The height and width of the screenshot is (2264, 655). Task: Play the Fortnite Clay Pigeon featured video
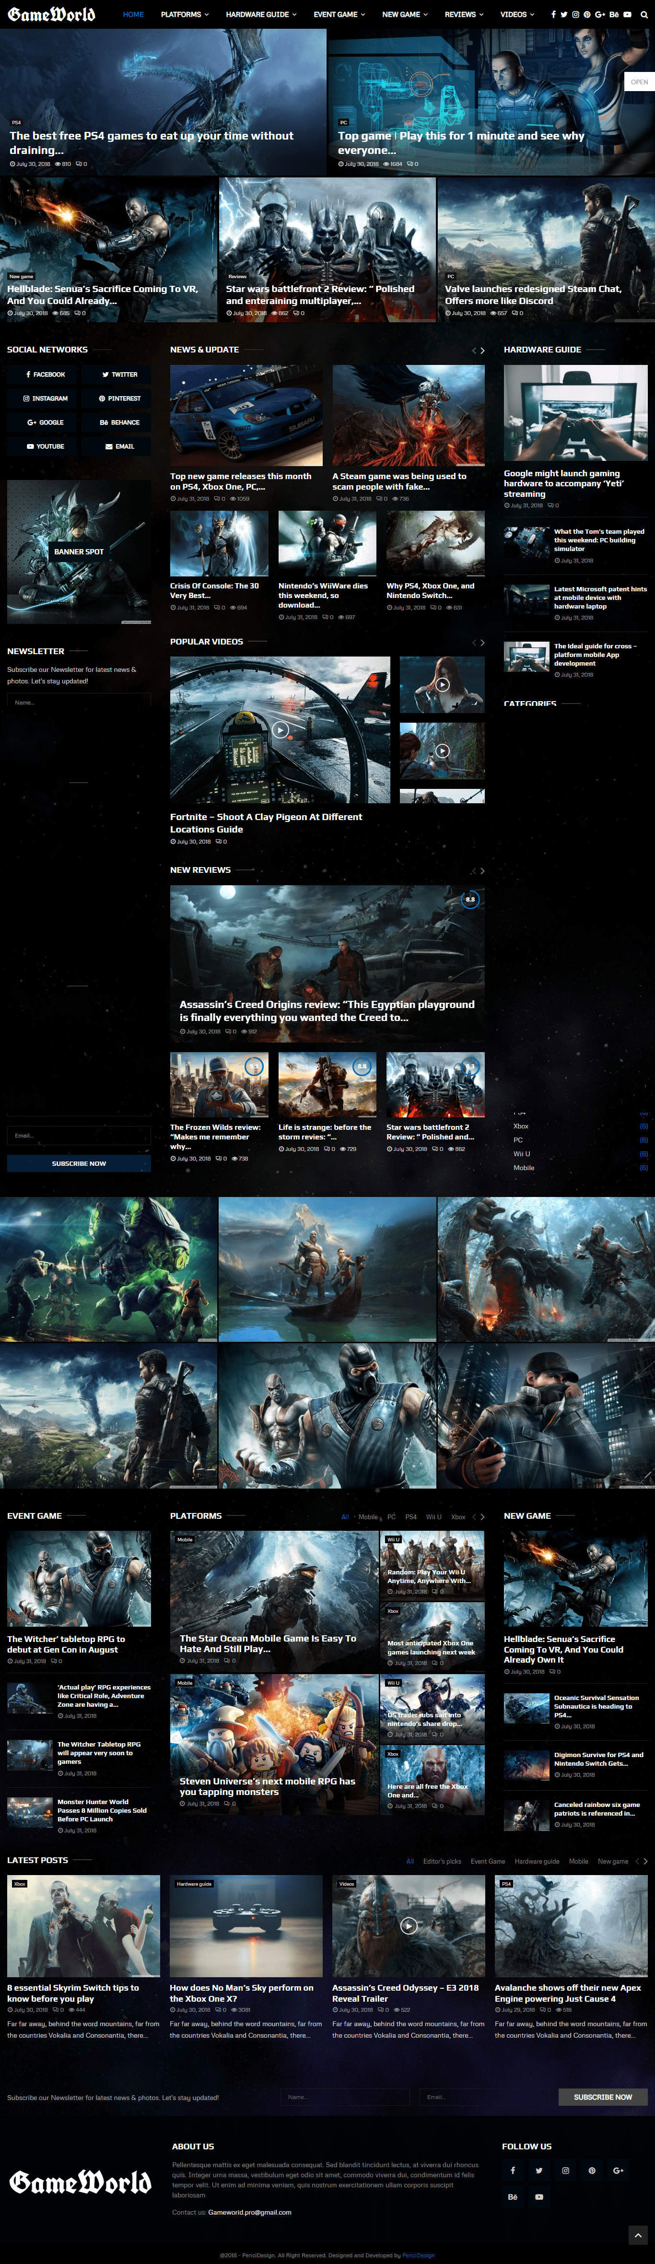(x=280, y=729)
